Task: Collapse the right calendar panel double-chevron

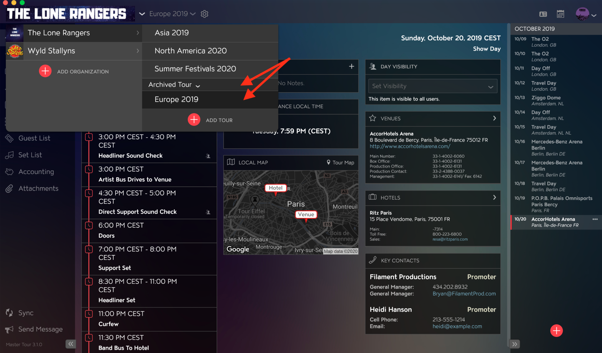Action: [515, 344]
